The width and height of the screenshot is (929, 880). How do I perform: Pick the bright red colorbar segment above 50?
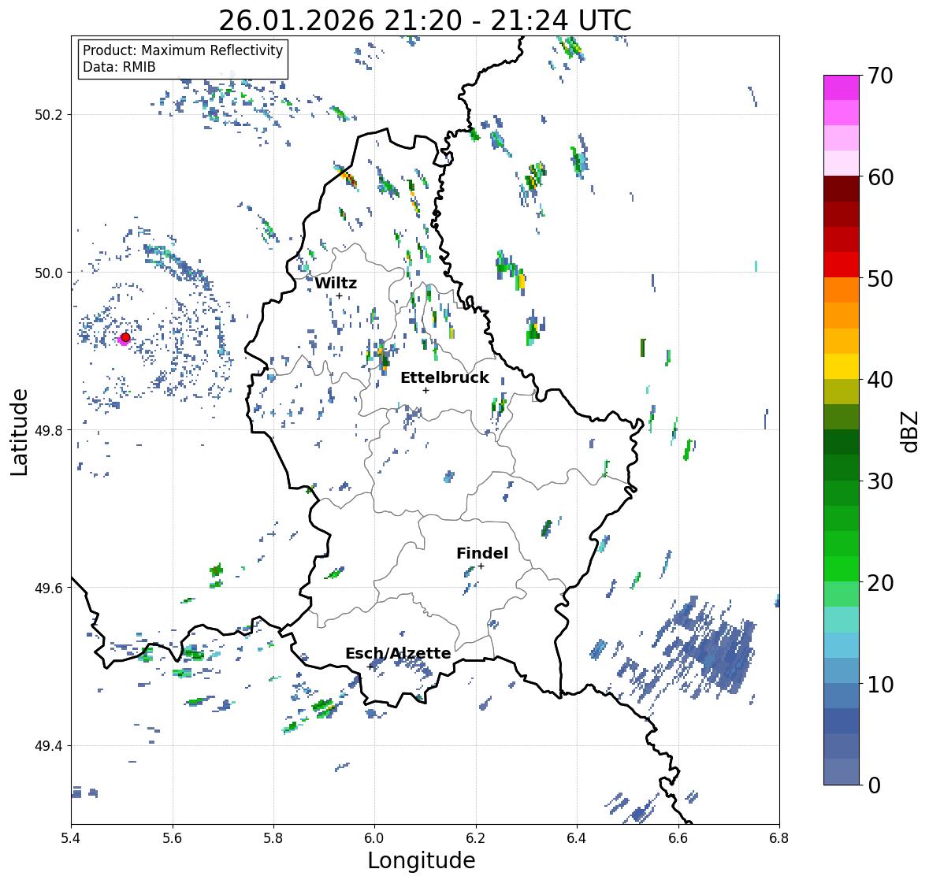click(842, 265)
